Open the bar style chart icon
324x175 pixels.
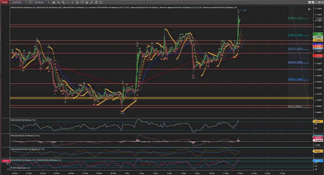[54, 2]
